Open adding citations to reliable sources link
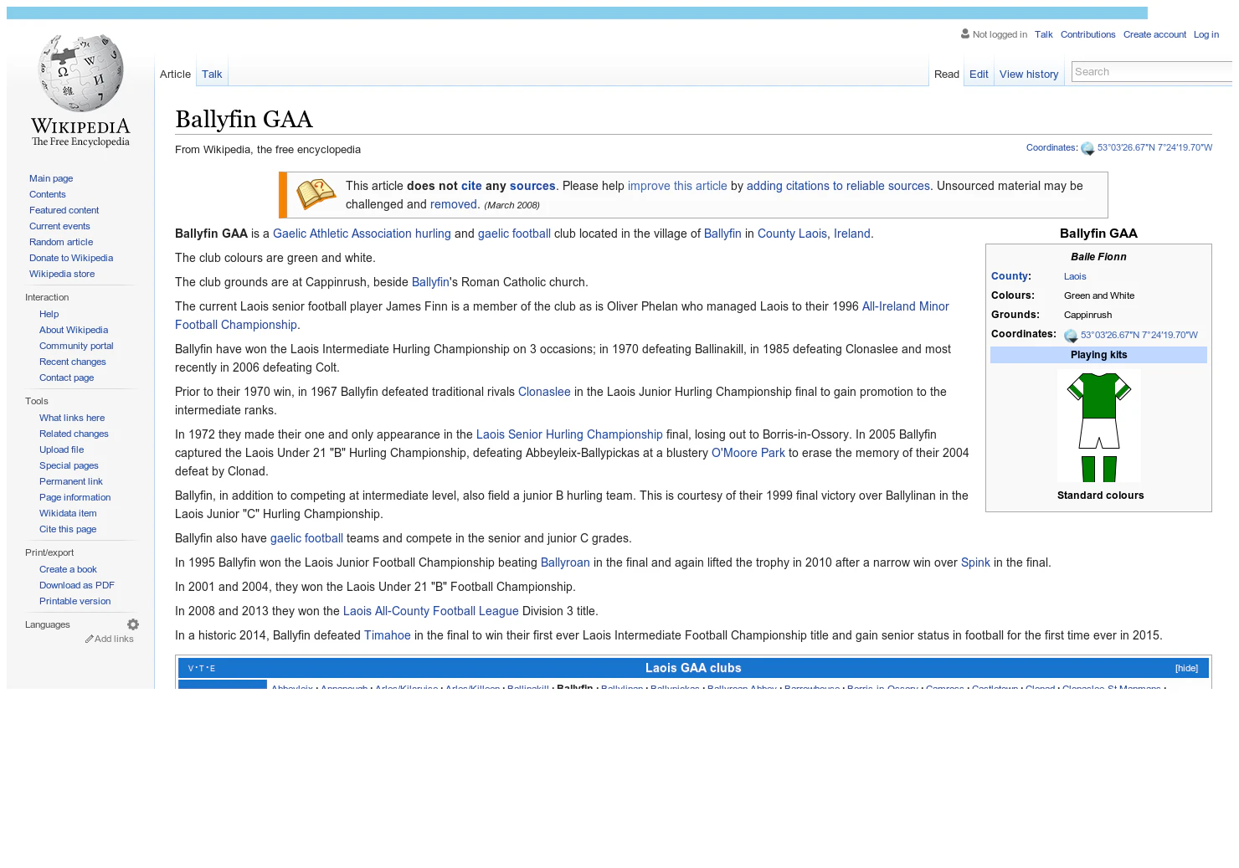This screenshot has height=868, width=1239. (x=838, y=186)
